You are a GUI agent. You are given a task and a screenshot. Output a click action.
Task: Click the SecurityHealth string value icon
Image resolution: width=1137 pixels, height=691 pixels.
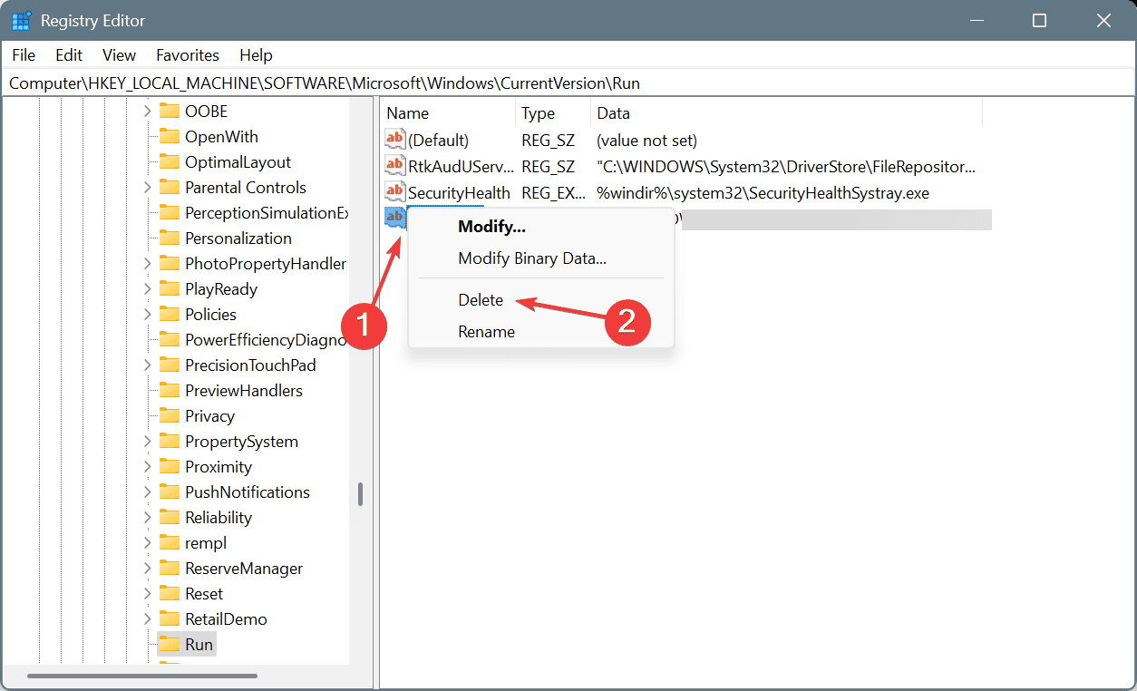[x=395, y=192]
